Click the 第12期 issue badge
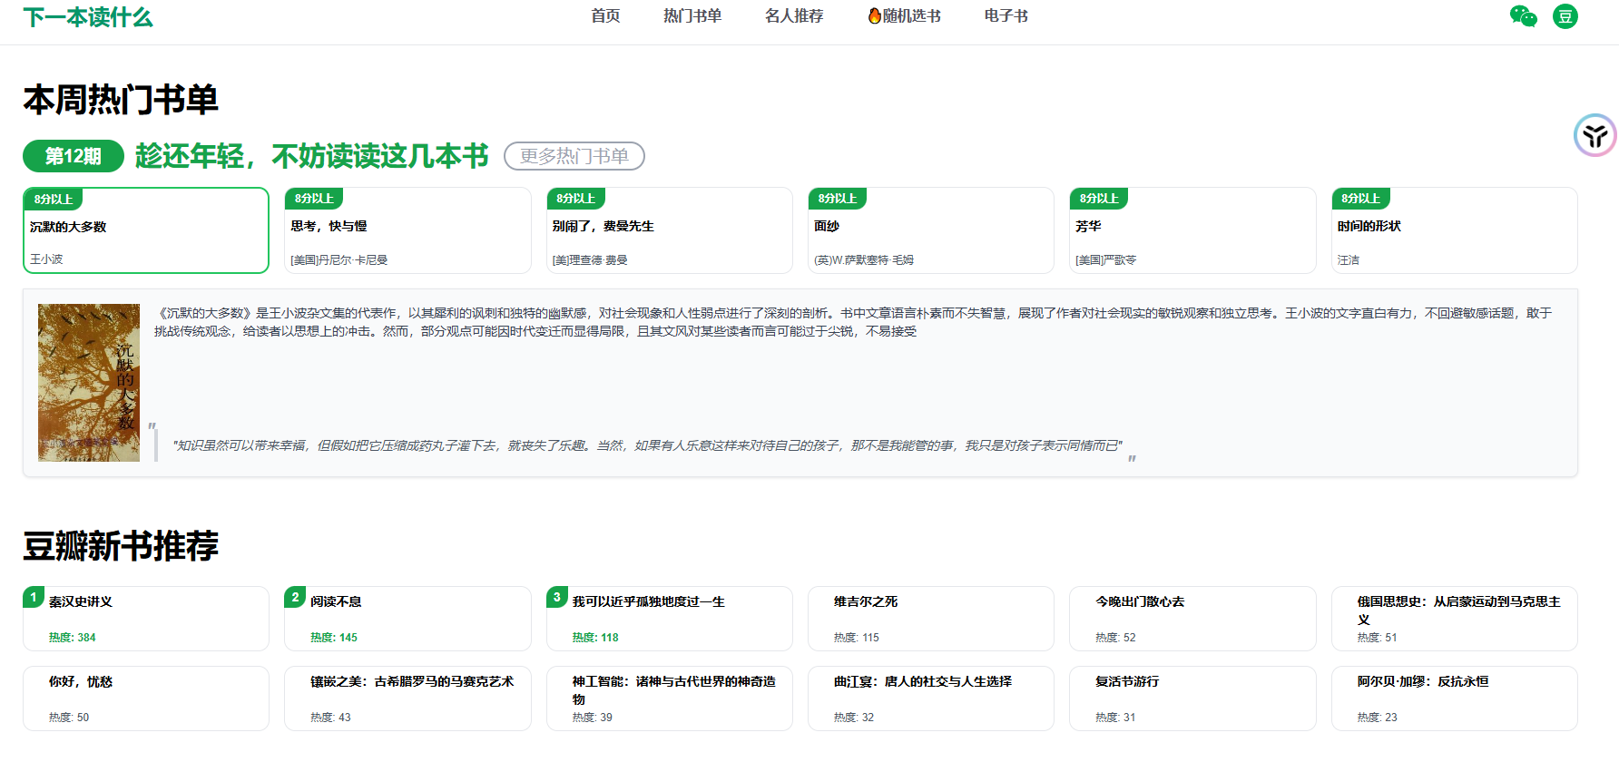This screenshot has width=1619, height=762. click(74, 156)
